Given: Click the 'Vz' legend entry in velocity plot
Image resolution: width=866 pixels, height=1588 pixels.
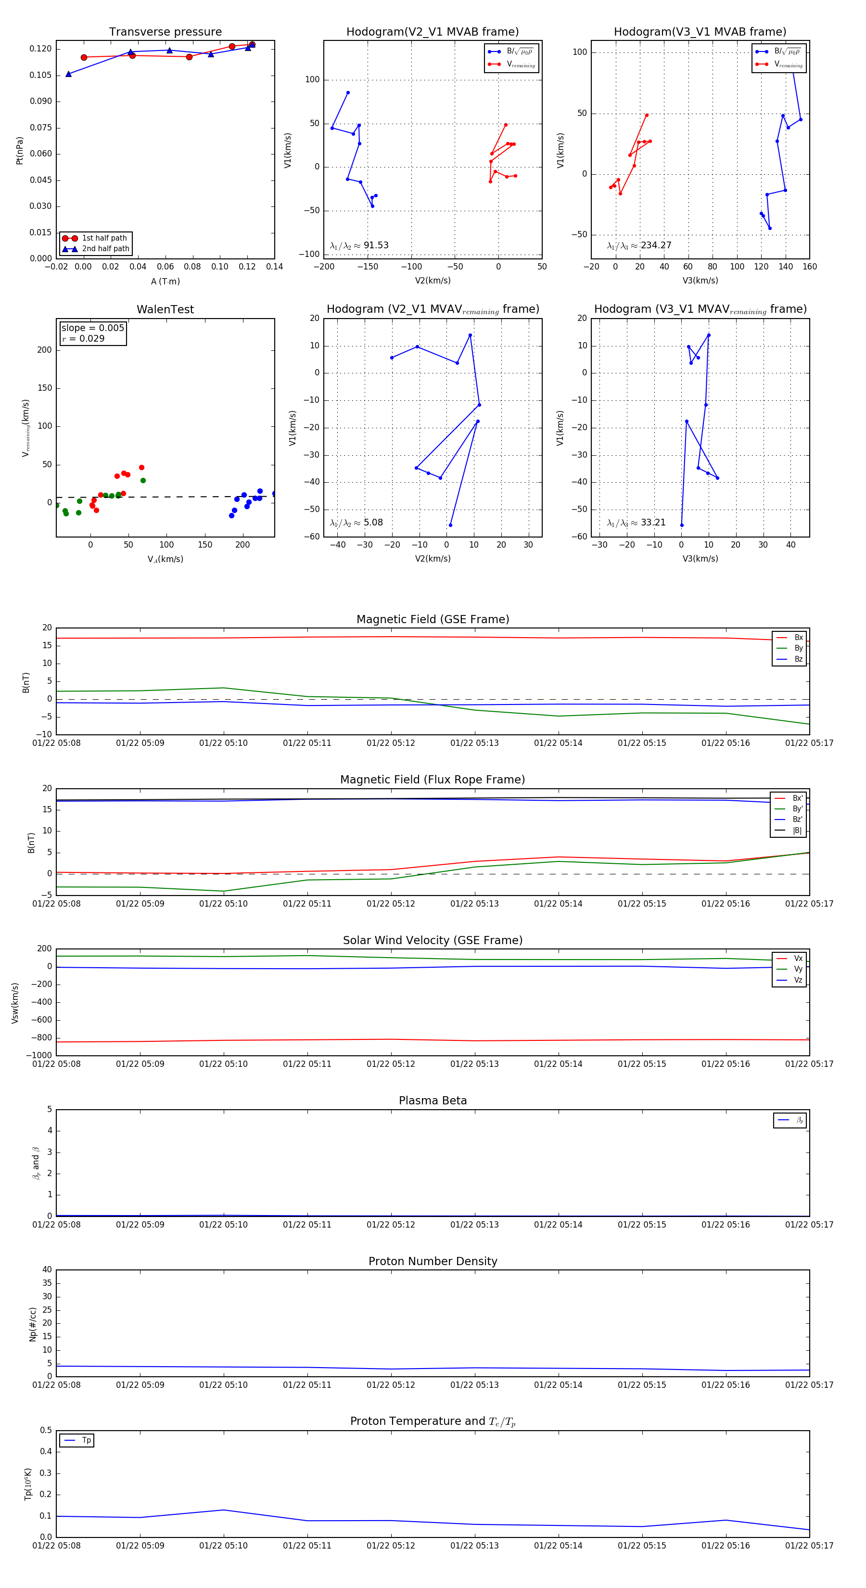Looking at the screenshot, I should click(x=790, y=980).
